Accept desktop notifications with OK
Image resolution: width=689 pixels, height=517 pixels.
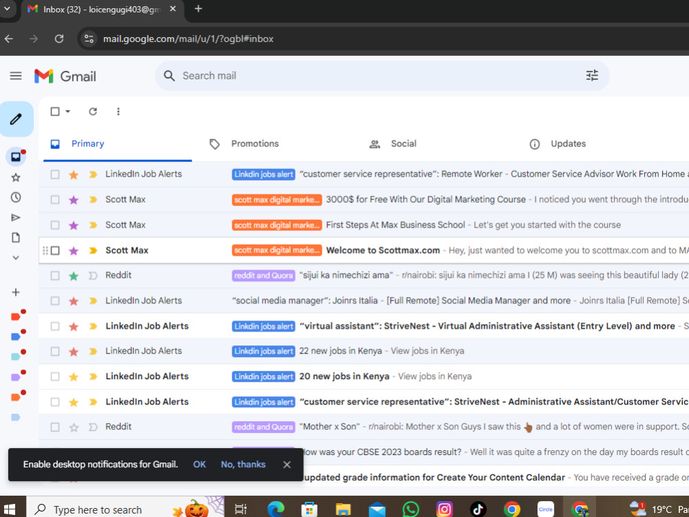pos(200,464)
